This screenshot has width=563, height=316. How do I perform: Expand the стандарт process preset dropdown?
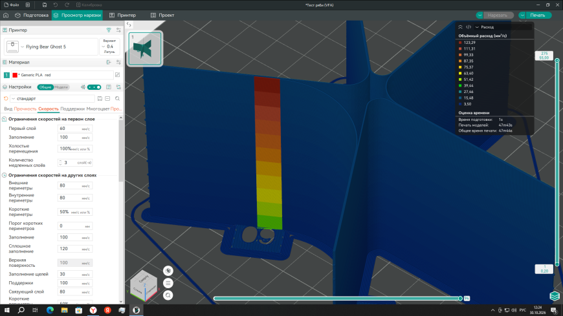52,99
